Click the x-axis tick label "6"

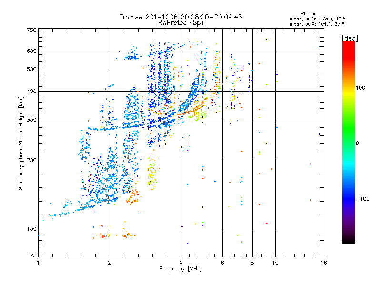tap(222, 263)
